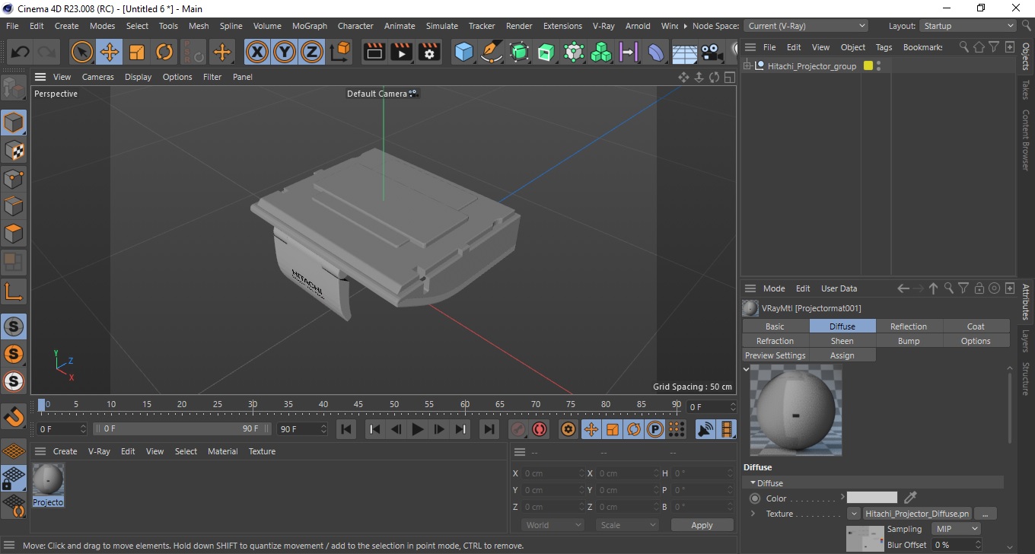Toggle Position keyframe recording icon
The image size is (1035, 554).
click(591, 429)
